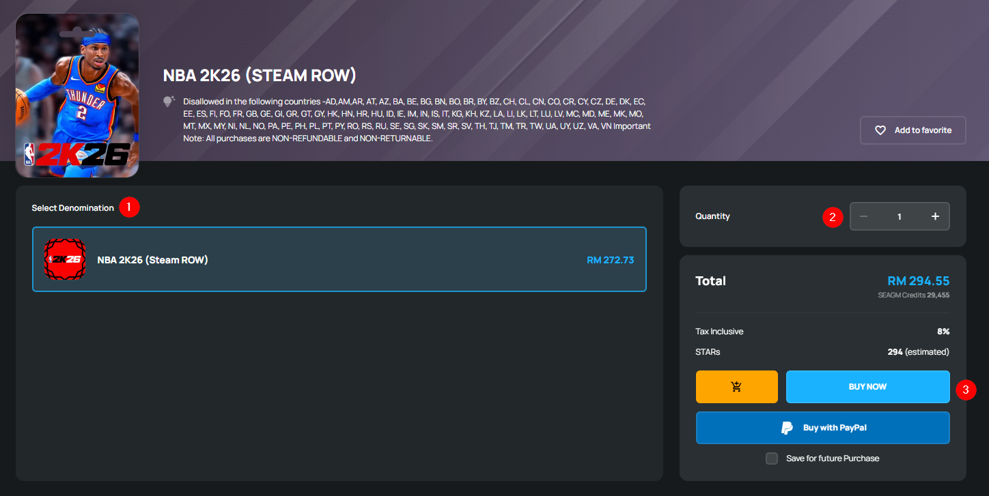Click the SEAGM Credits 29,455 text
Screen dimensions: 989x496
pos(913,295)
